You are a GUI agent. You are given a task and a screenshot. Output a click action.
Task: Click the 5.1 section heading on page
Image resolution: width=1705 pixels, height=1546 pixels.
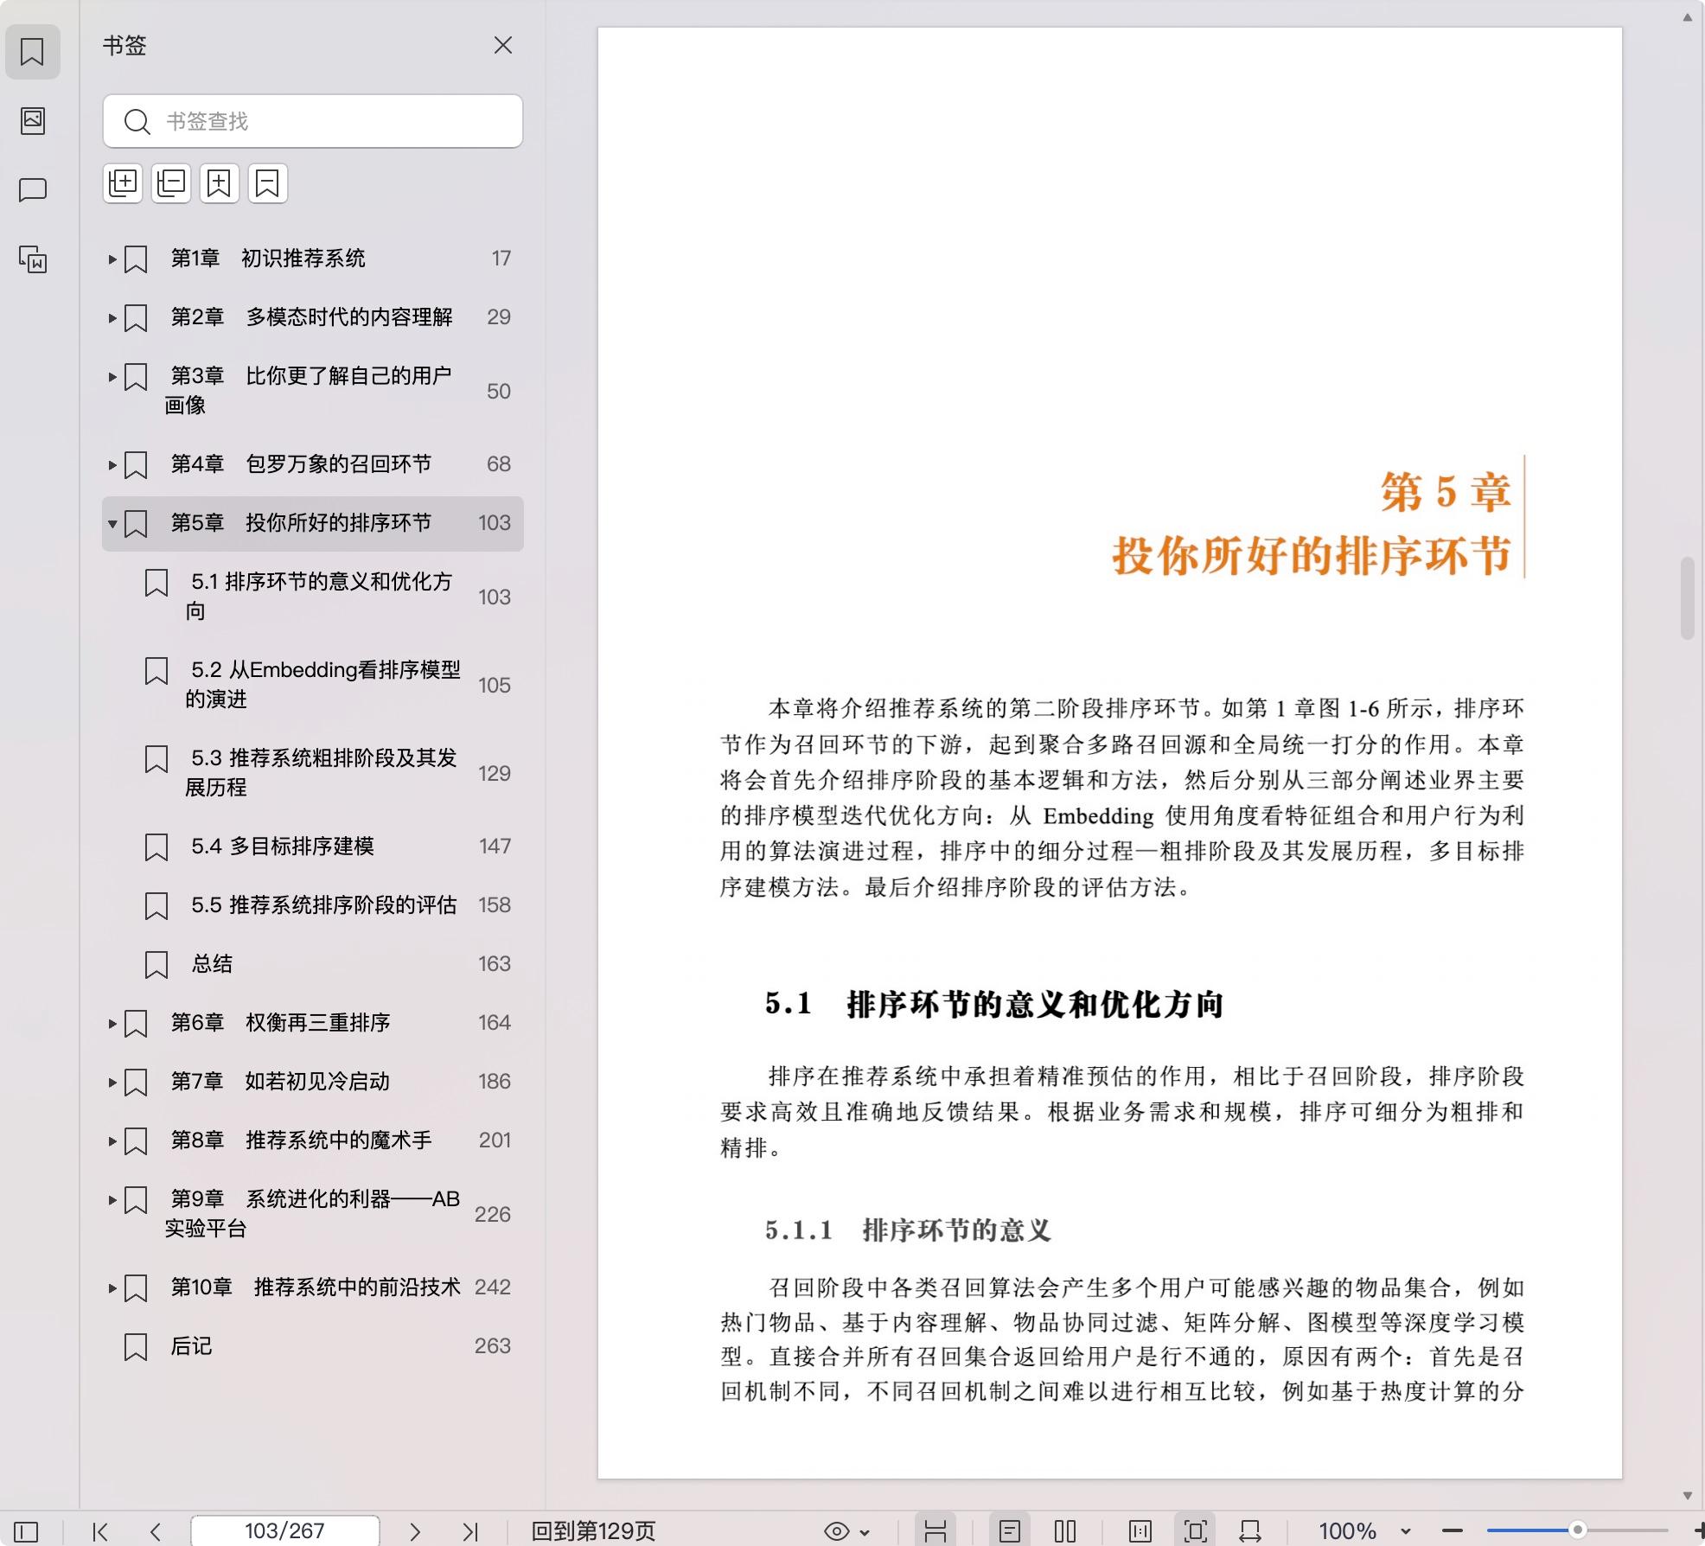[x=993, y=1004]
